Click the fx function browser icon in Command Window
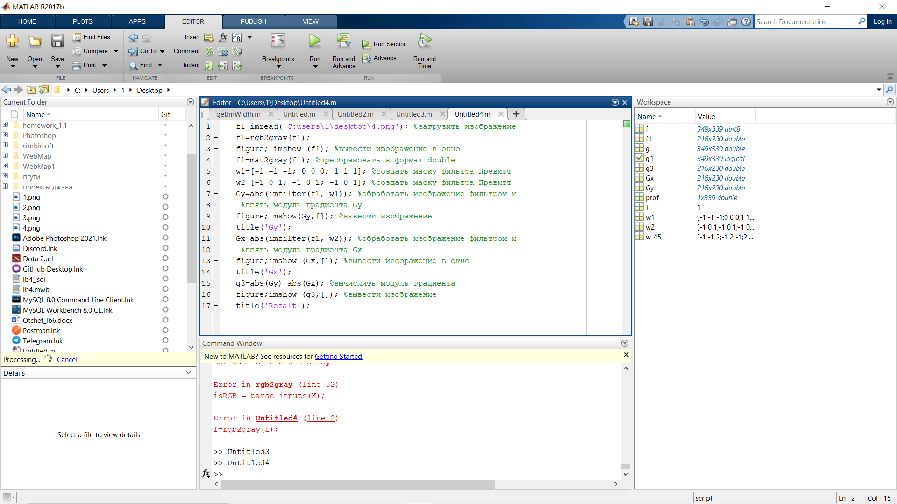Image resolution: width=897 pixels, height=504 pixels. (x=206, y=474)
